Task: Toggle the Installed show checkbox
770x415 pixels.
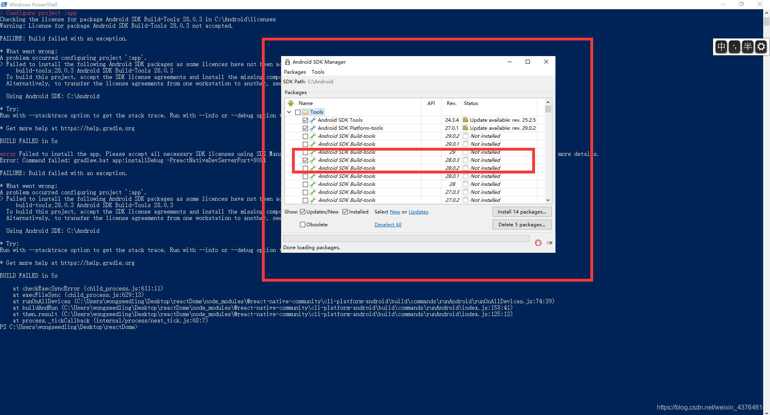Action: click(345, 212)
